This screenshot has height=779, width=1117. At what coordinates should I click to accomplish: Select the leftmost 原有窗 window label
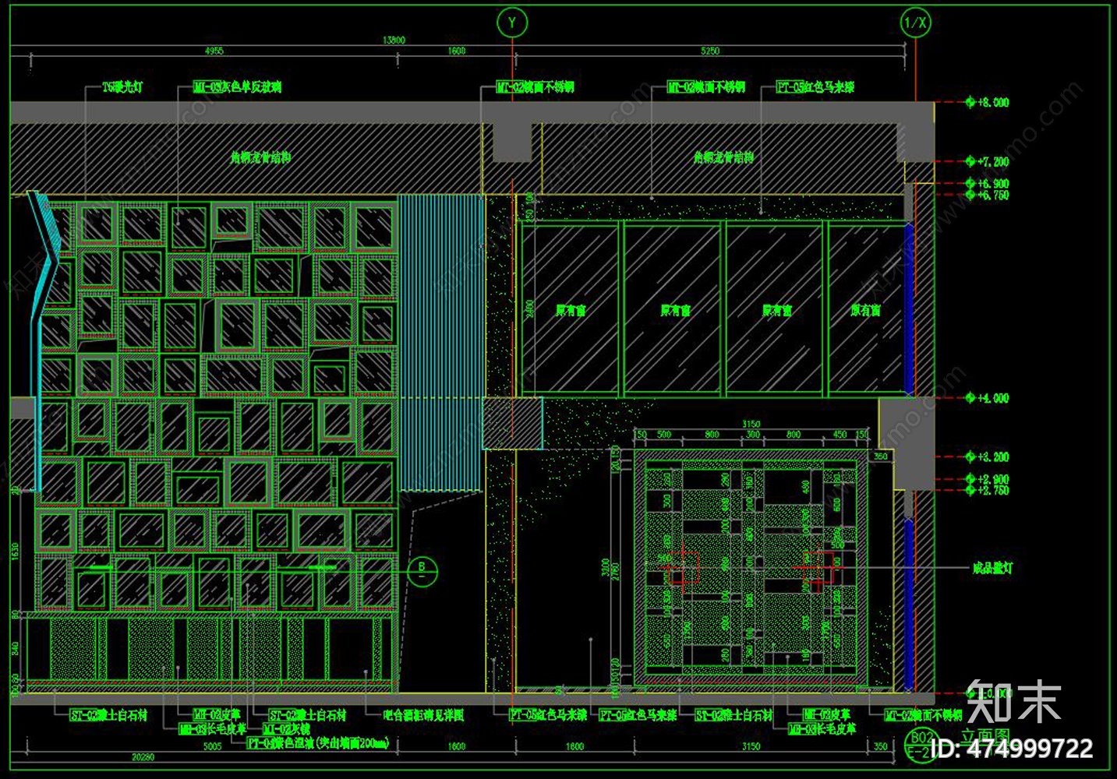click(x=571, y=310)
